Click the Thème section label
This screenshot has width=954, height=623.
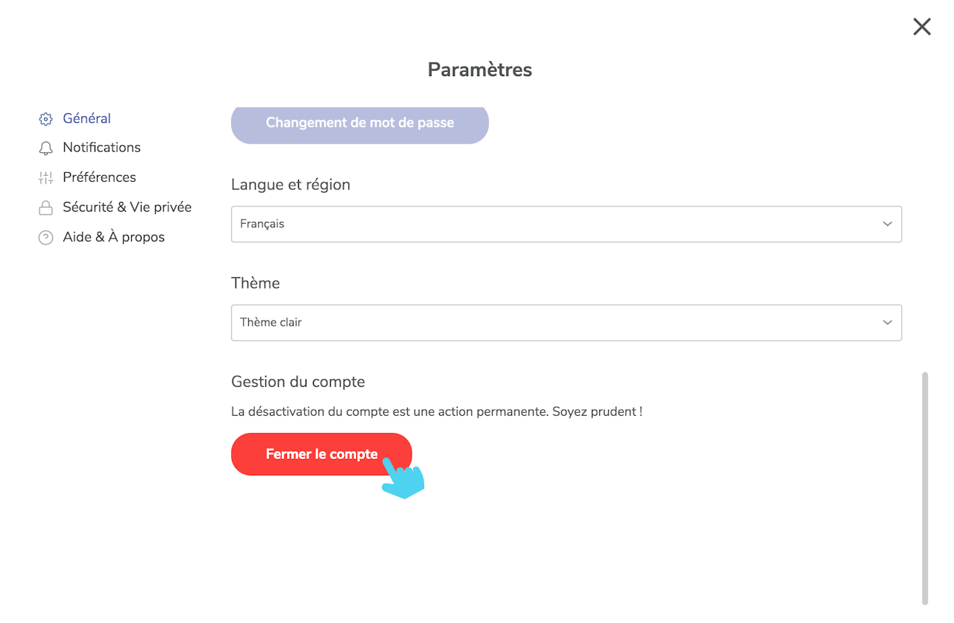256,283
